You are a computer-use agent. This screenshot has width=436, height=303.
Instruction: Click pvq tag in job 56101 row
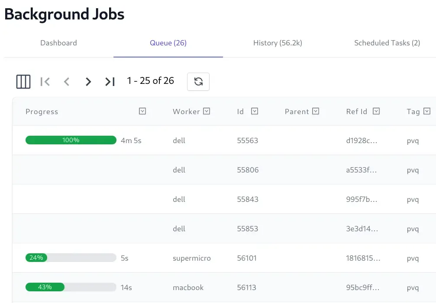point(413,258)
